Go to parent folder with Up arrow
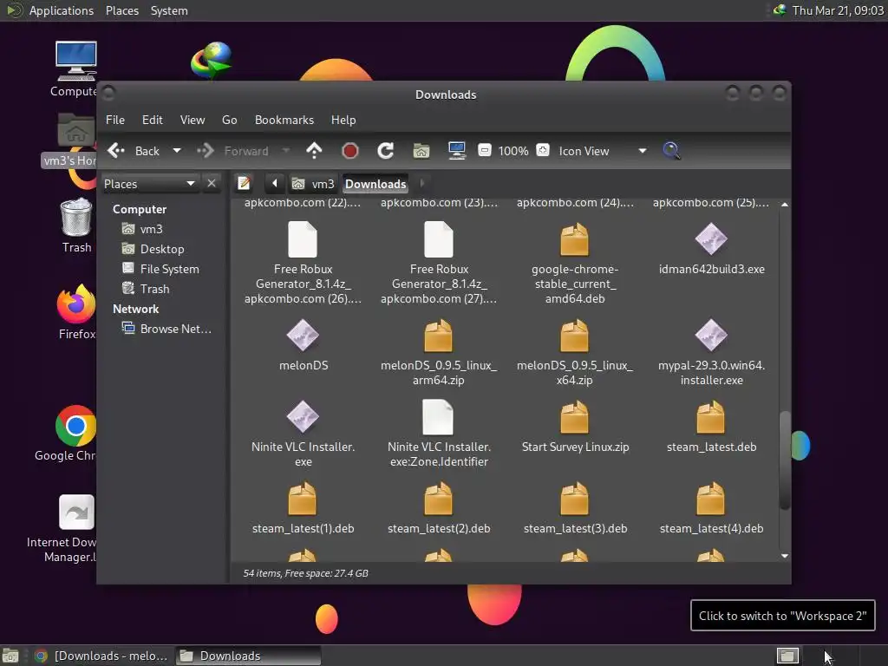 click(314, 151)
